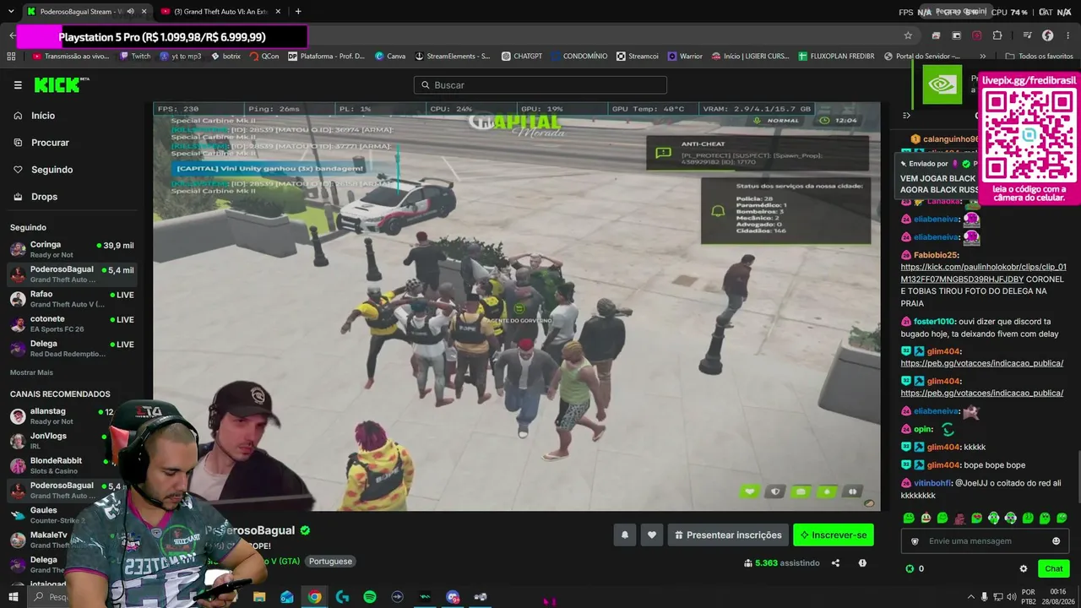Screen dimensions: 1081x608
Task: Click the green Inscrever-se button
Action: (834, 535)
